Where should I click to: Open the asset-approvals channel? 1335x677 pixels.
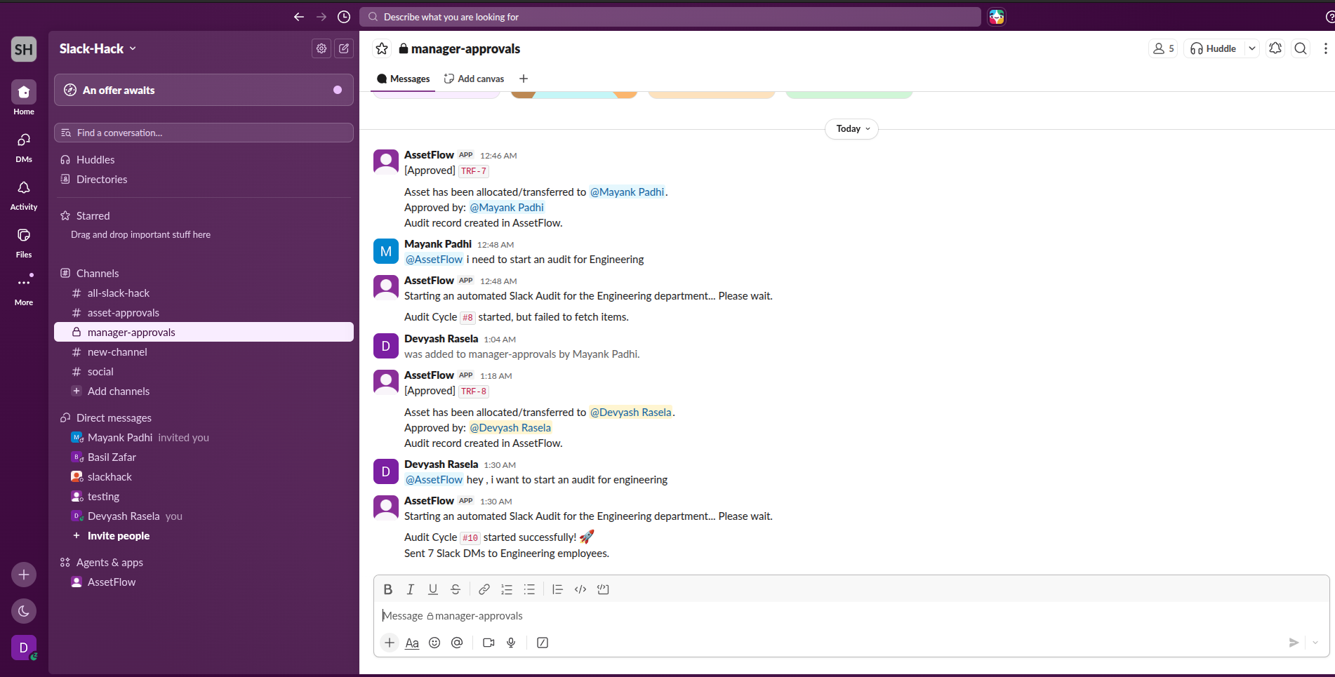click(204, 313)
